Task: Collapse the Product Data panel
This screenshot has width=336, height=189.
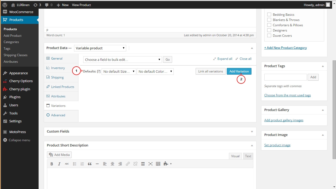Action: tap(252, 48)
